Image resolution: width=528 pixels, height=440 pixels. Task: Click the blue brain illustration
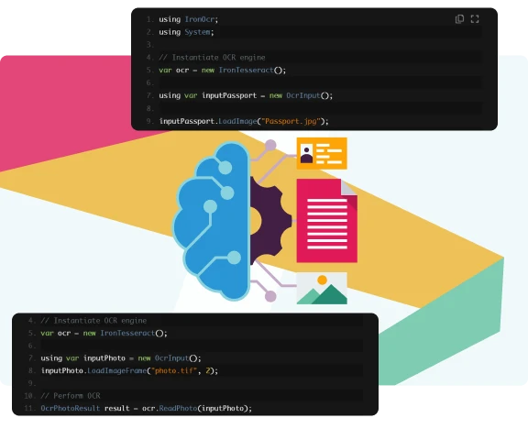(x=212, y=221)
